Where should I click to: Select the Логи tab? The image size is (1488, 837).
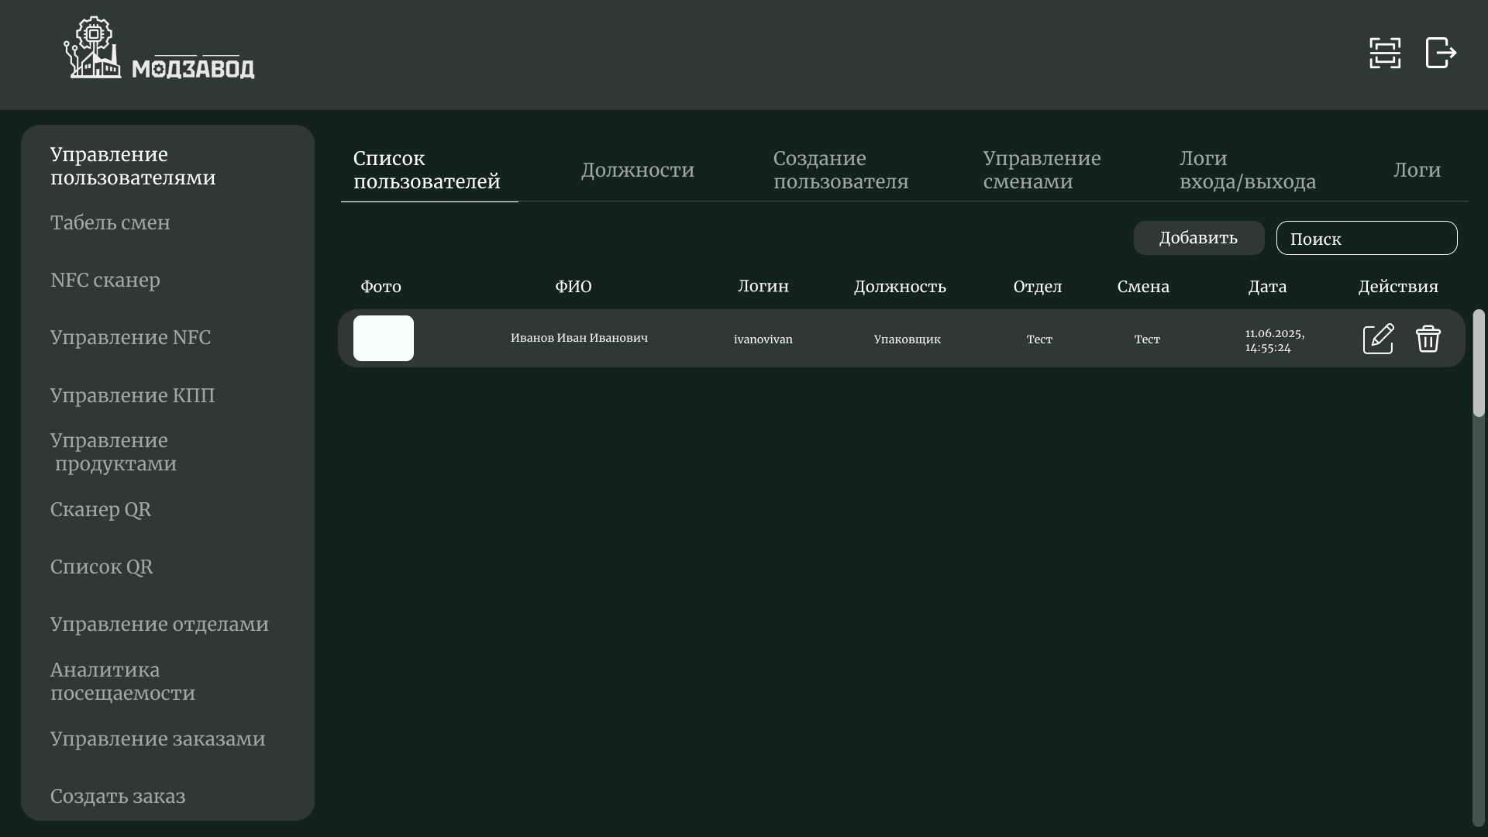pos(1417,170)
